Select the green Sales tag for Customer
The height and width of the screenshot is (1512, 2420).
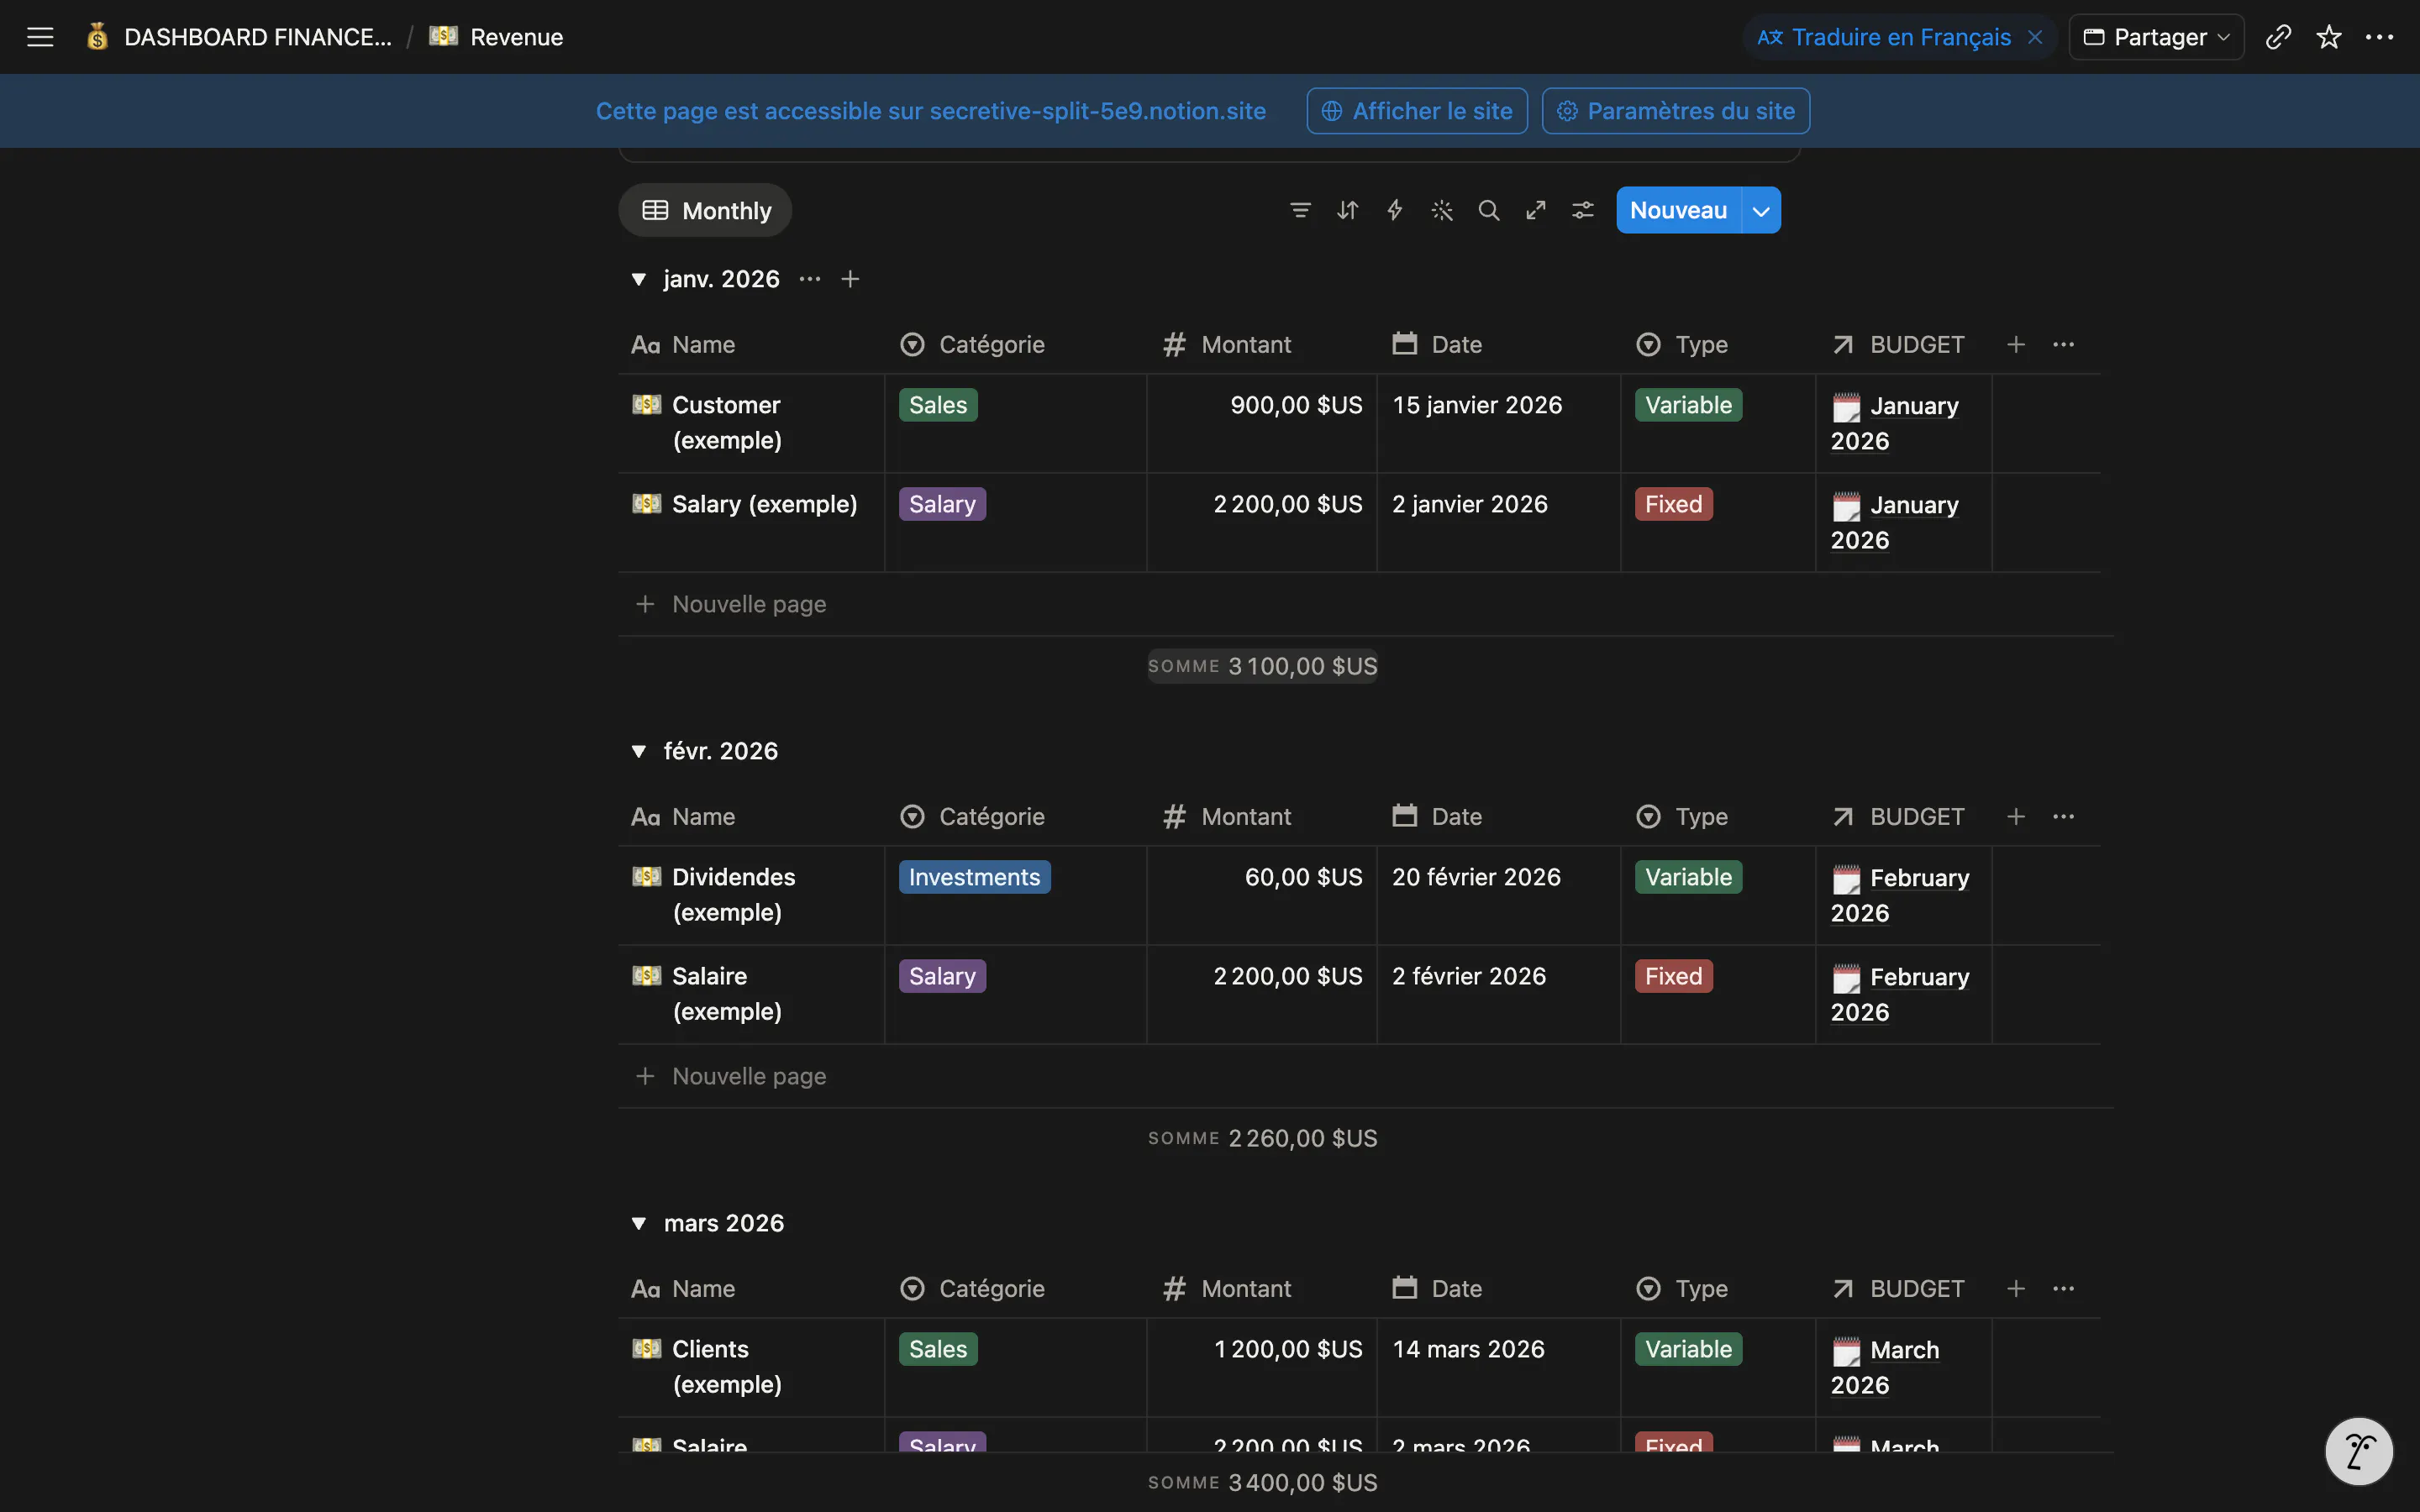938,404
